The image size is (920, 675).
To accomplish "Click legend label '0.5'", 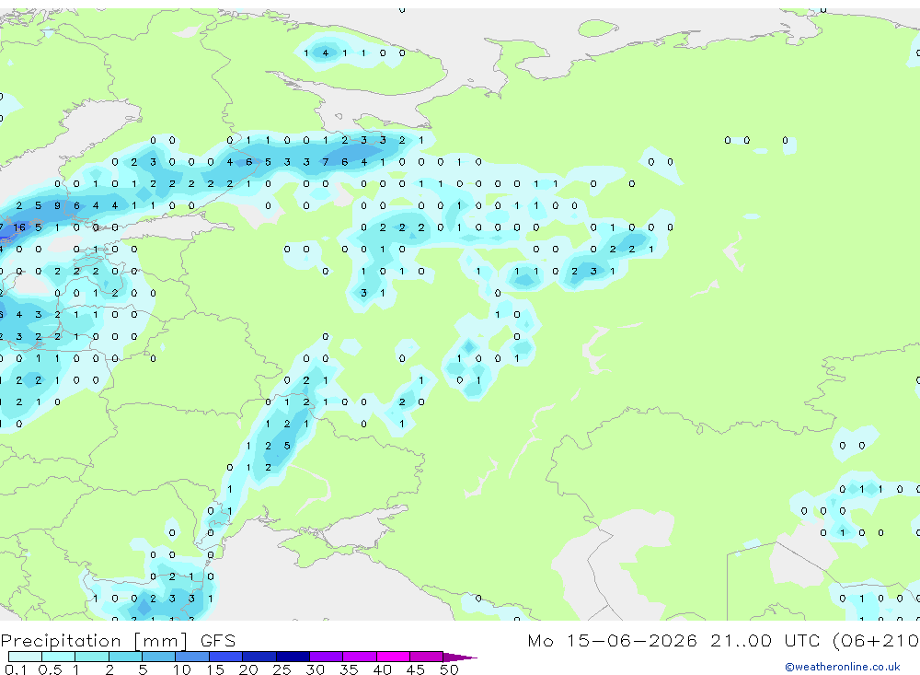I will click(50, 669).
